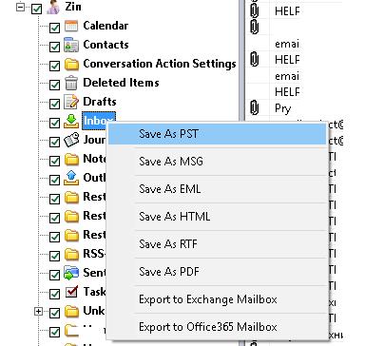
Task: Click attachment paperclip beside Pry row
Action: point(254,107)
